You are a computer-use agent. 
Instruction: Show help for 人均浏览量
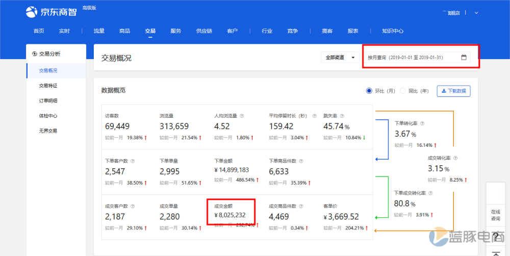(x=242, y=116)
